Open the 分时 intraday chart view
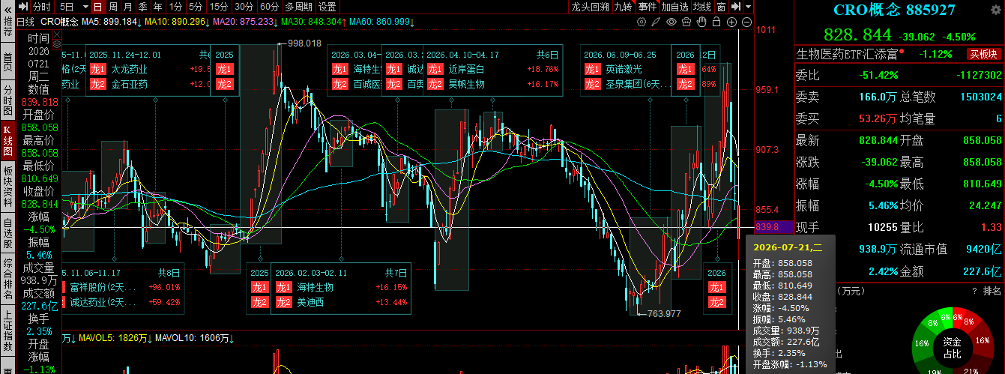 pos(41,7)
